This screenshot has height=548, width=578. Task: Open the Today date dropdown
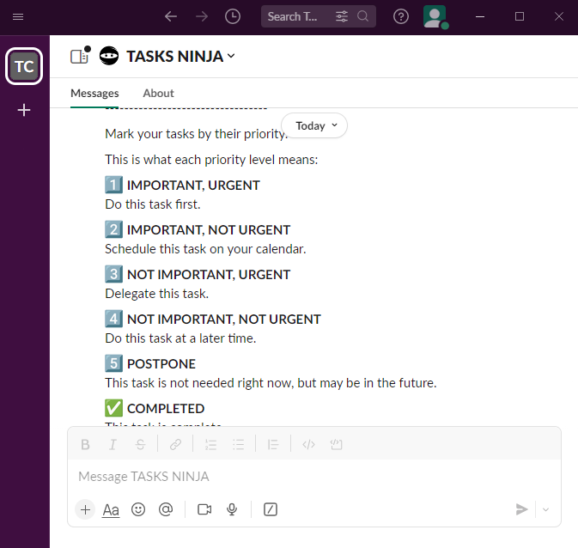point(314,125)
